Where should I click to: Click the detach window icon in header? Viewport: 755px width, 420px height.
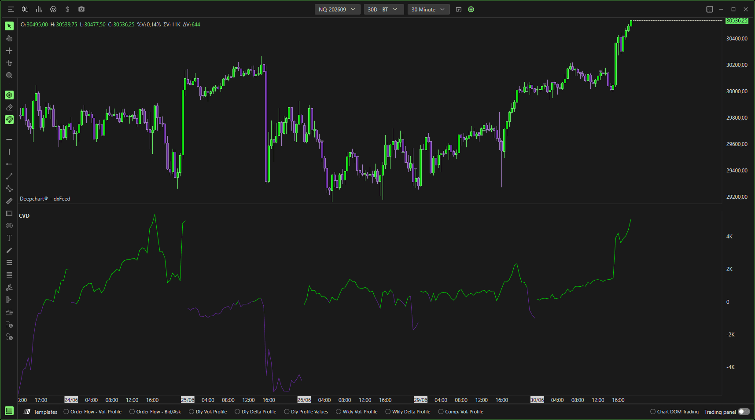pyautogui.click(x=459, y=9)
